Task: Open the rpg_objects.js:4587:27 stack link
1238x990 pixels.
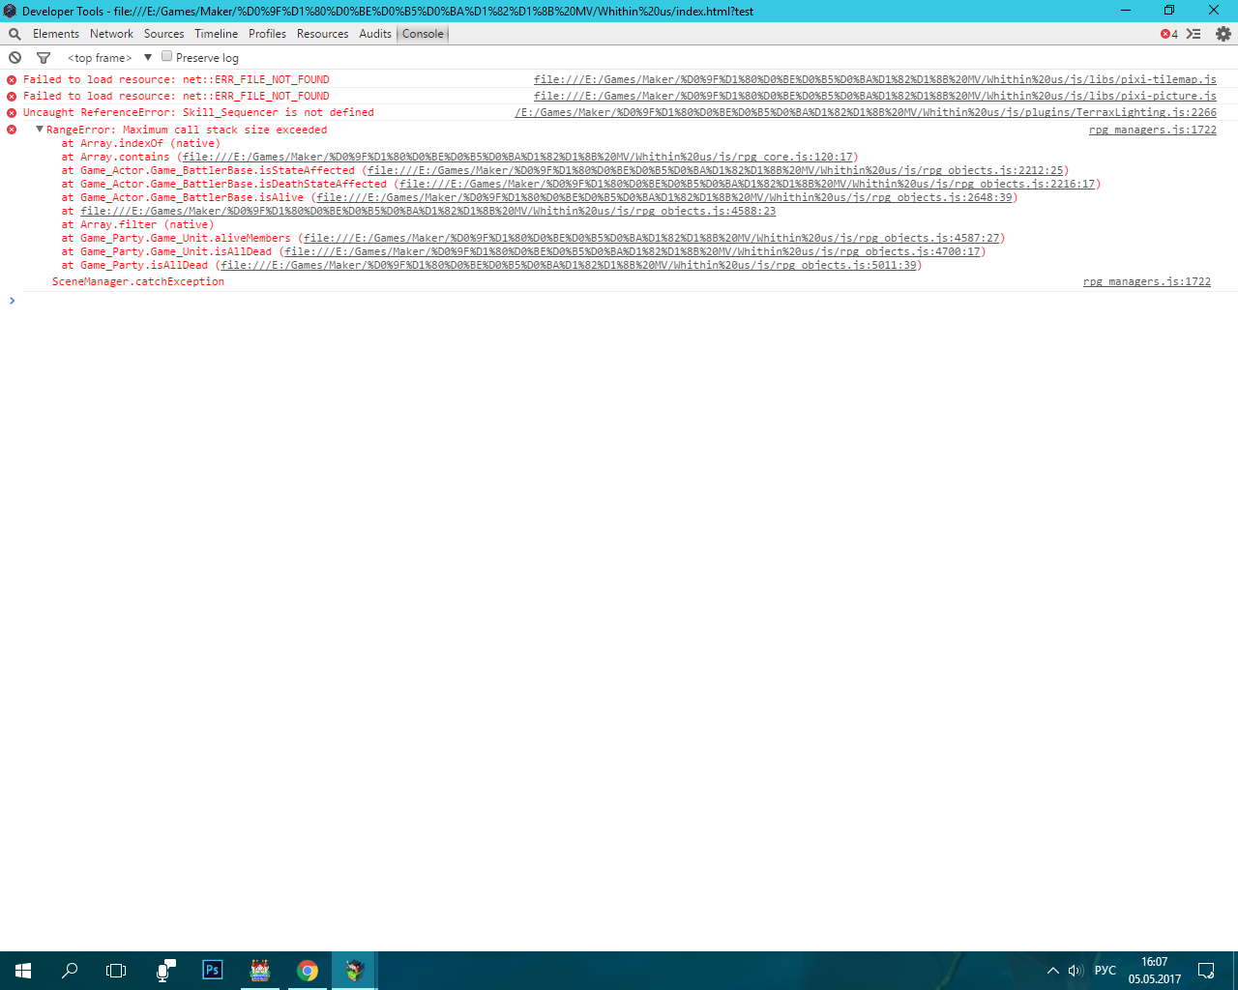Action: pos(652,239)
